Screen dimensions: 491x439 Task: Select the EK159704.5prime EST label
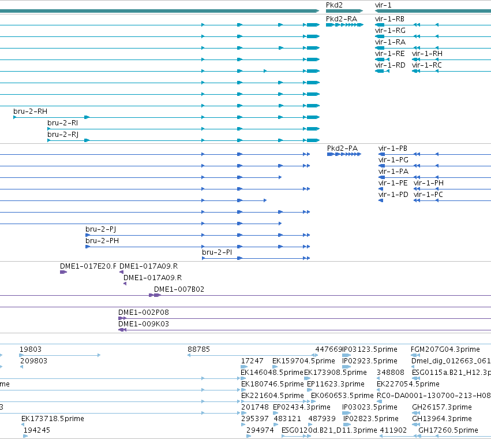303,361
